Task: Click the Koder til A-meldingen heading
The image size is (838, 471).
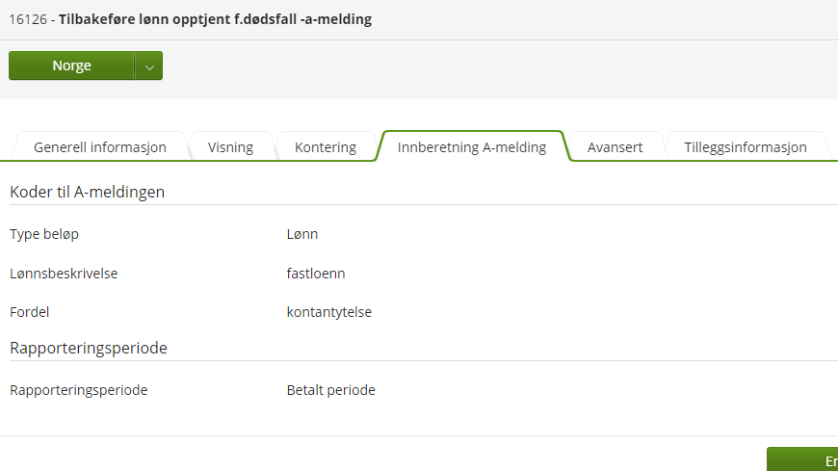Action: (x=87, y=192)
